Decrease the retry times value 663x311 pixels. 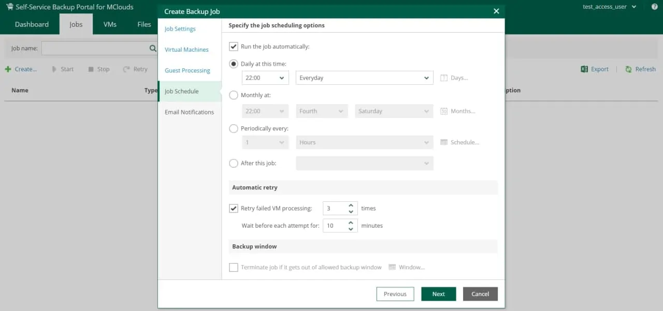(351, 212)
